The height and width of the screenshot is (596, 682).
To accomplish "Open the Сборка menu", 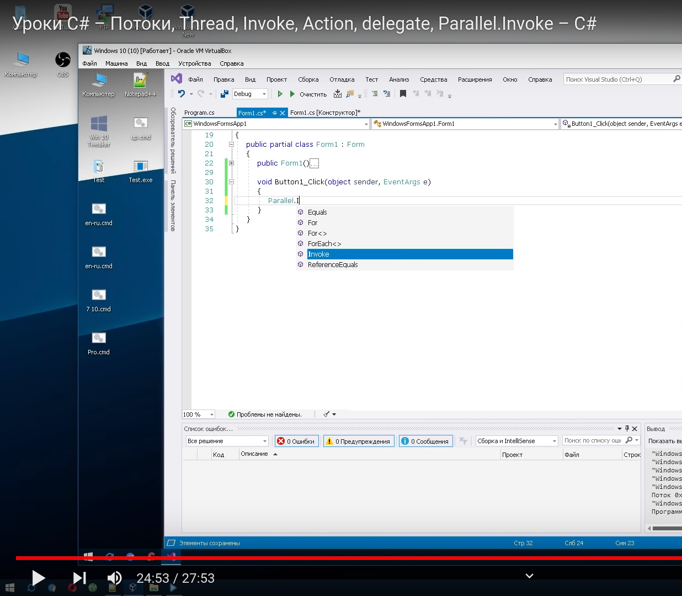I will [x=308, y=79].
